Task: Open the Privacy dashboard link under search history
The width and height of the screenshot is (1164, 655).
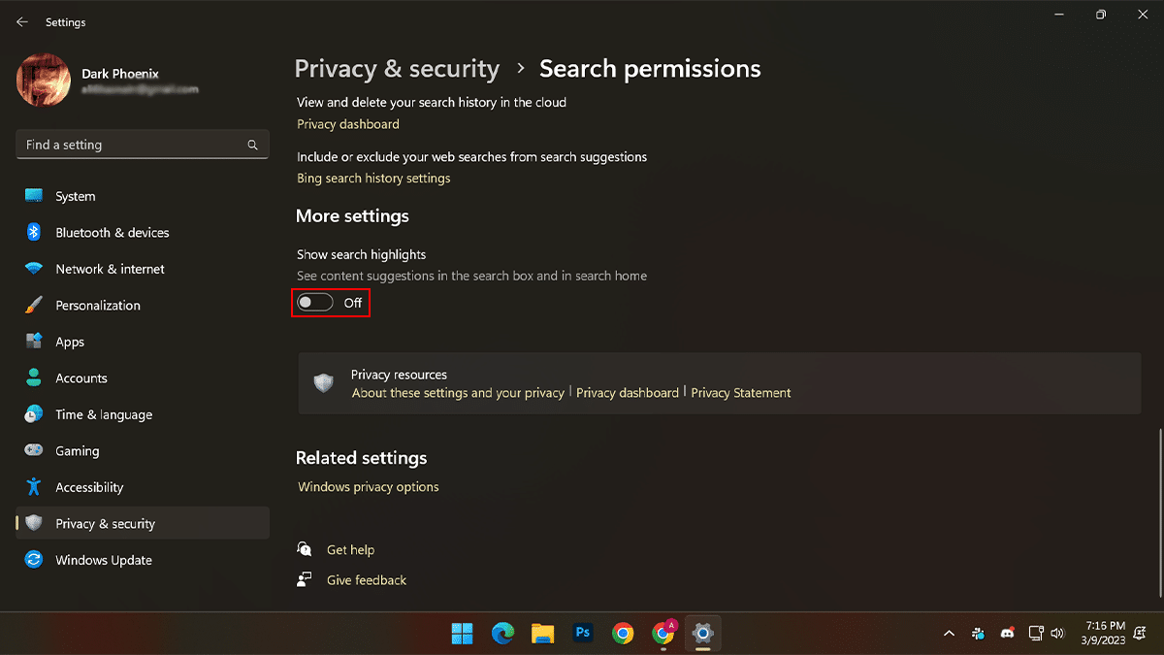Action: [x=347, y=124]
